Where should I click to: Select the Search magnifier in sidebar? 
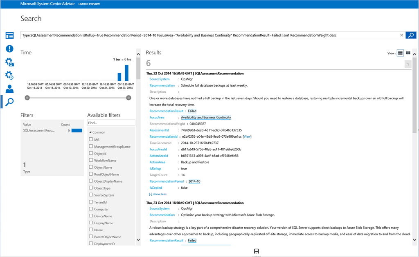[9, 102]
